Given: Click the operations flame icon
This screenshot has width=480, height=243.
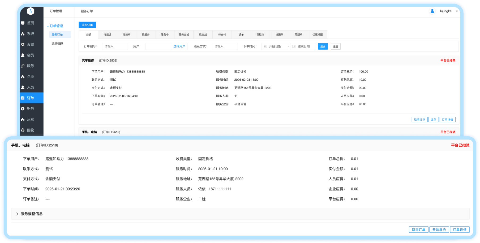Looking at the screenshot, I should pyautogui.click(x=23, y=119).
